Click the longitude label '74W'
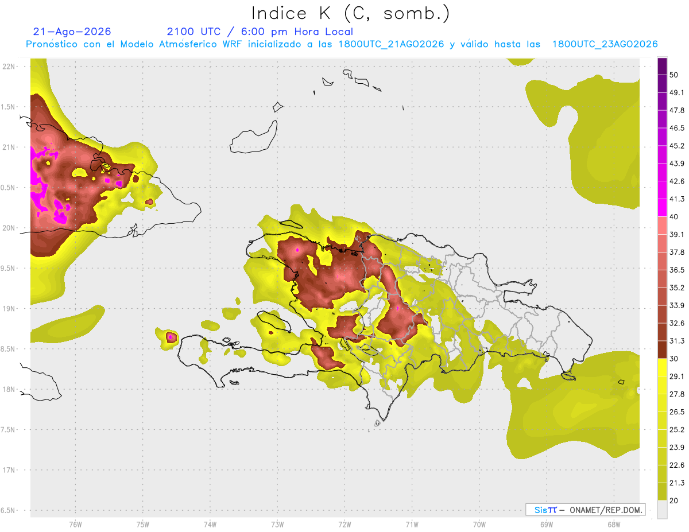This screenshot has height=532, width=689. coord(210,524)
